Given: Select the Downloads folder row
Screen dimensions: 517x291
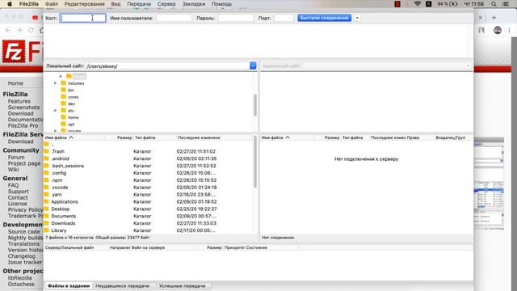Looking at the screenshot, I should (x=149, y=223).
